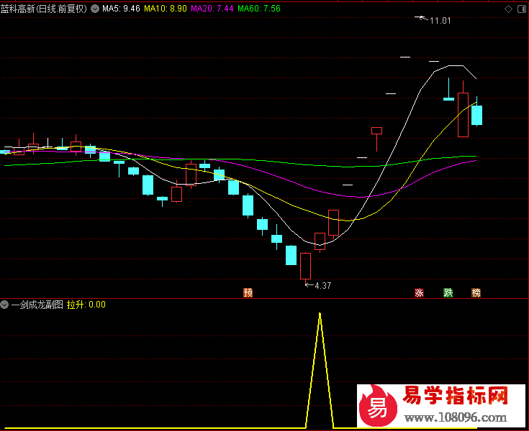Select the MA20 magenta label

coord(212,9)
